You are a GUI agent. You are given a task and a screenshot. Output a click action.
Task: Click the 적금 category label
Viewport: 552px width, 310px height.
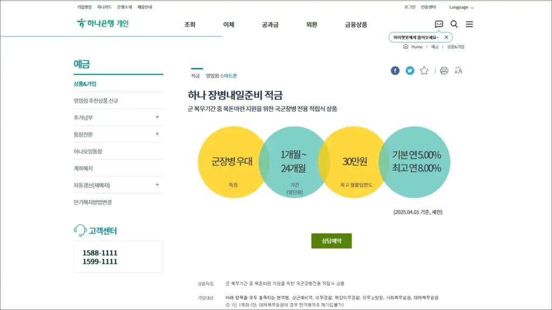[195, 75]
